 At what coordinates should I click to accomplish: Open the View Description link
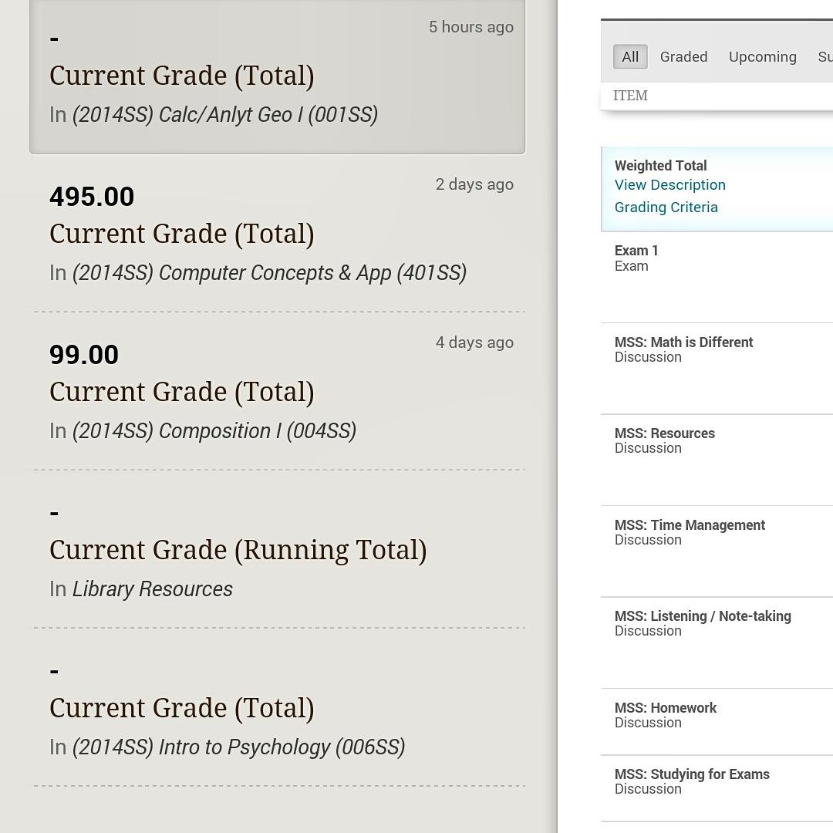click(x=670, y=185)
